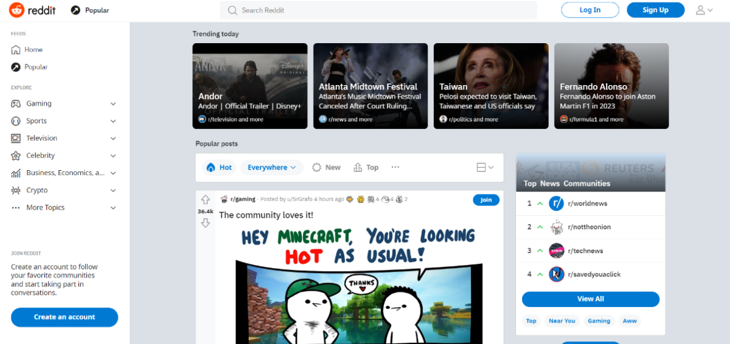Click the More Topics ellipsis icon

[16, 208]
